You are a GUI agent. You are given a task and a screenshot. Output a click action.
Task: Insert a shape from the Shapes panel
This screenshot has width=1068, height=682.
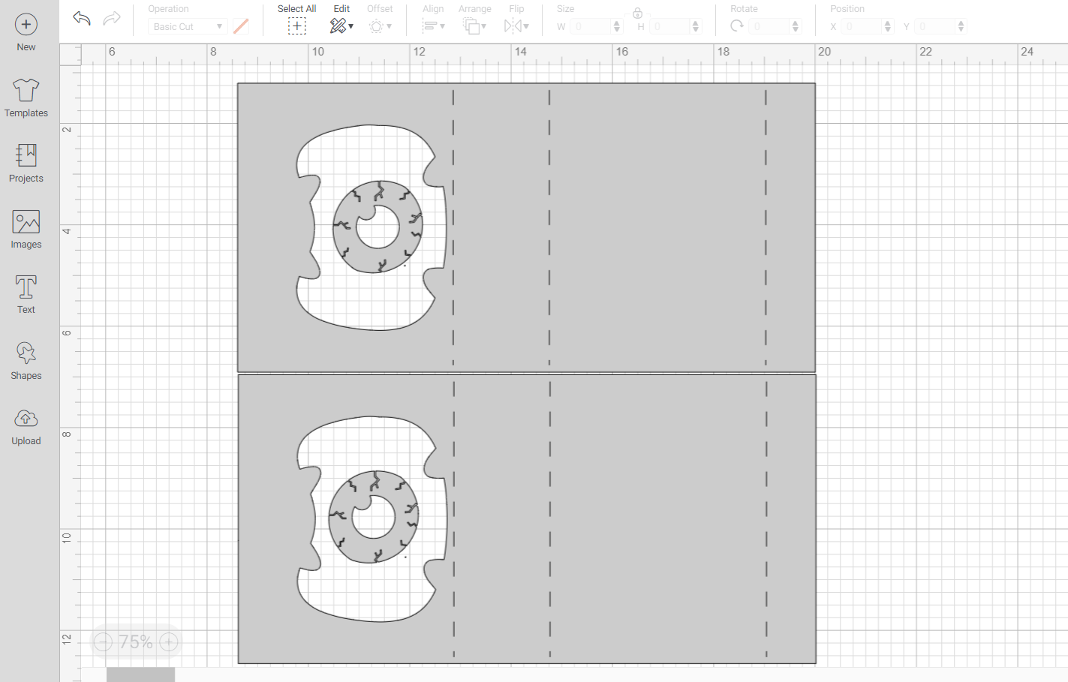point(26,358)
